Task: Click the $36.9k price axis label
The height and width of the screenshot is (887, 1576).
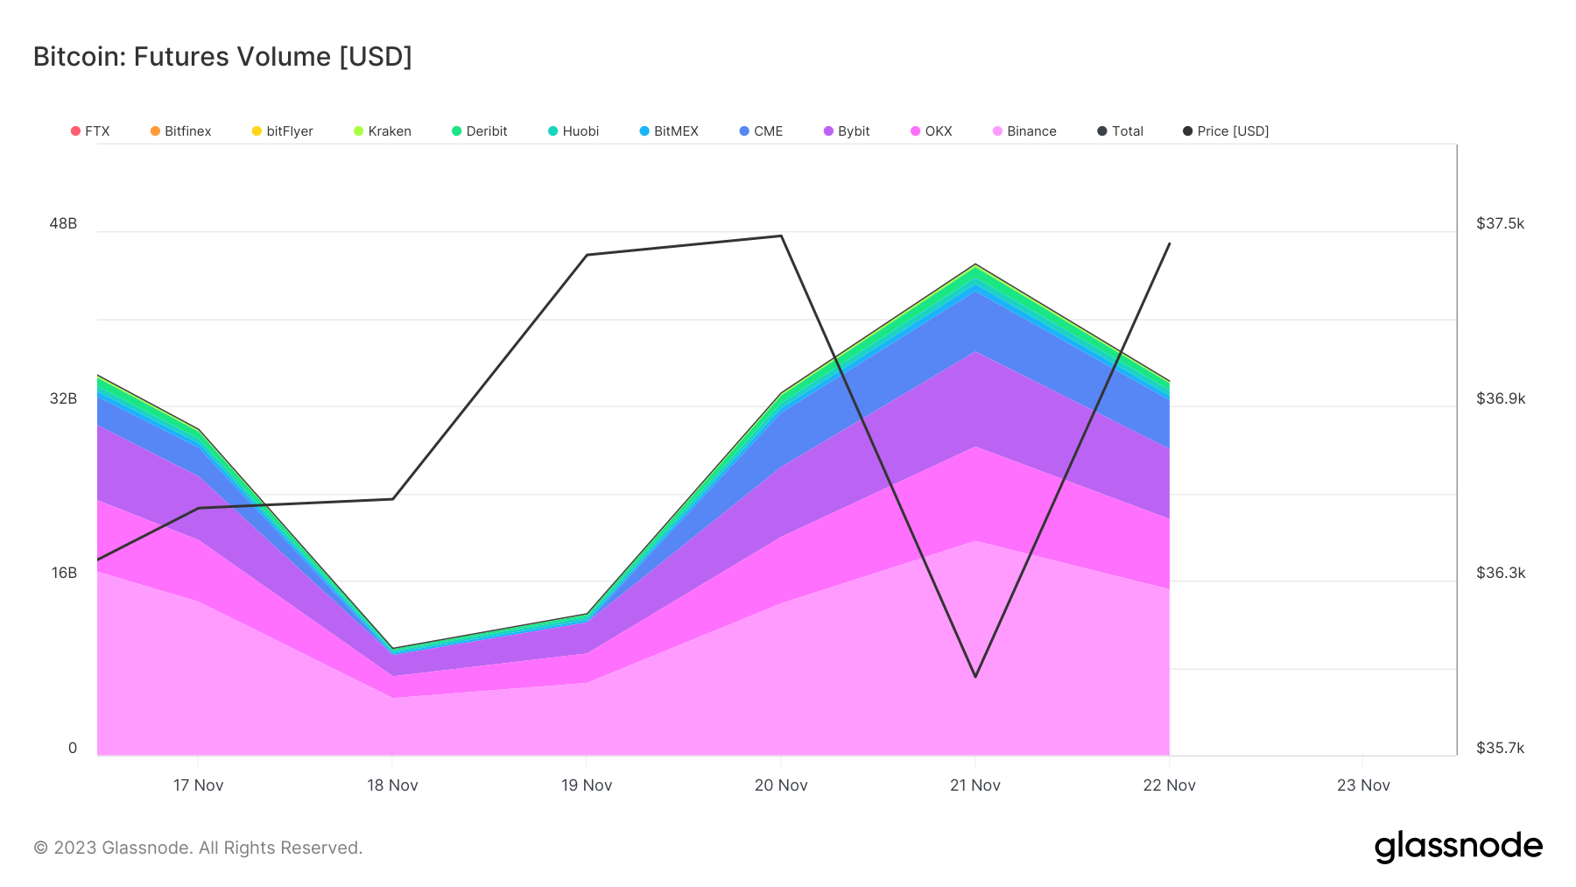Action: pyautogui.click(x=1501, y=399)
